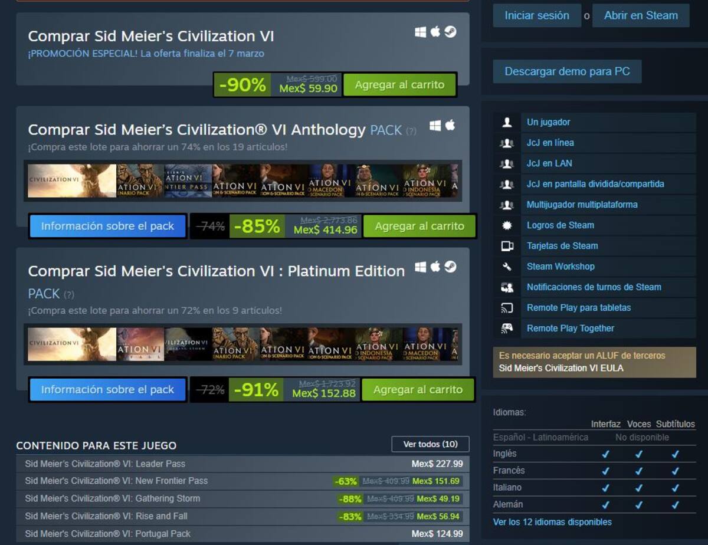Click Mex$ 152.88 Platinum price
Image resolution: width=708 pixels, height=545 pixels.
pyautogui.click(x=324, y=393)
